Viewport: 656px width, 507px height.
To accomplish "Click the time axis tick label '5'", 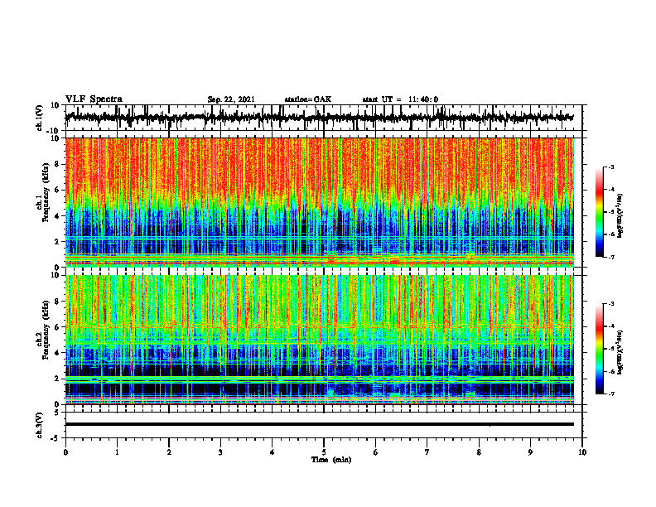I will (324, 452).
